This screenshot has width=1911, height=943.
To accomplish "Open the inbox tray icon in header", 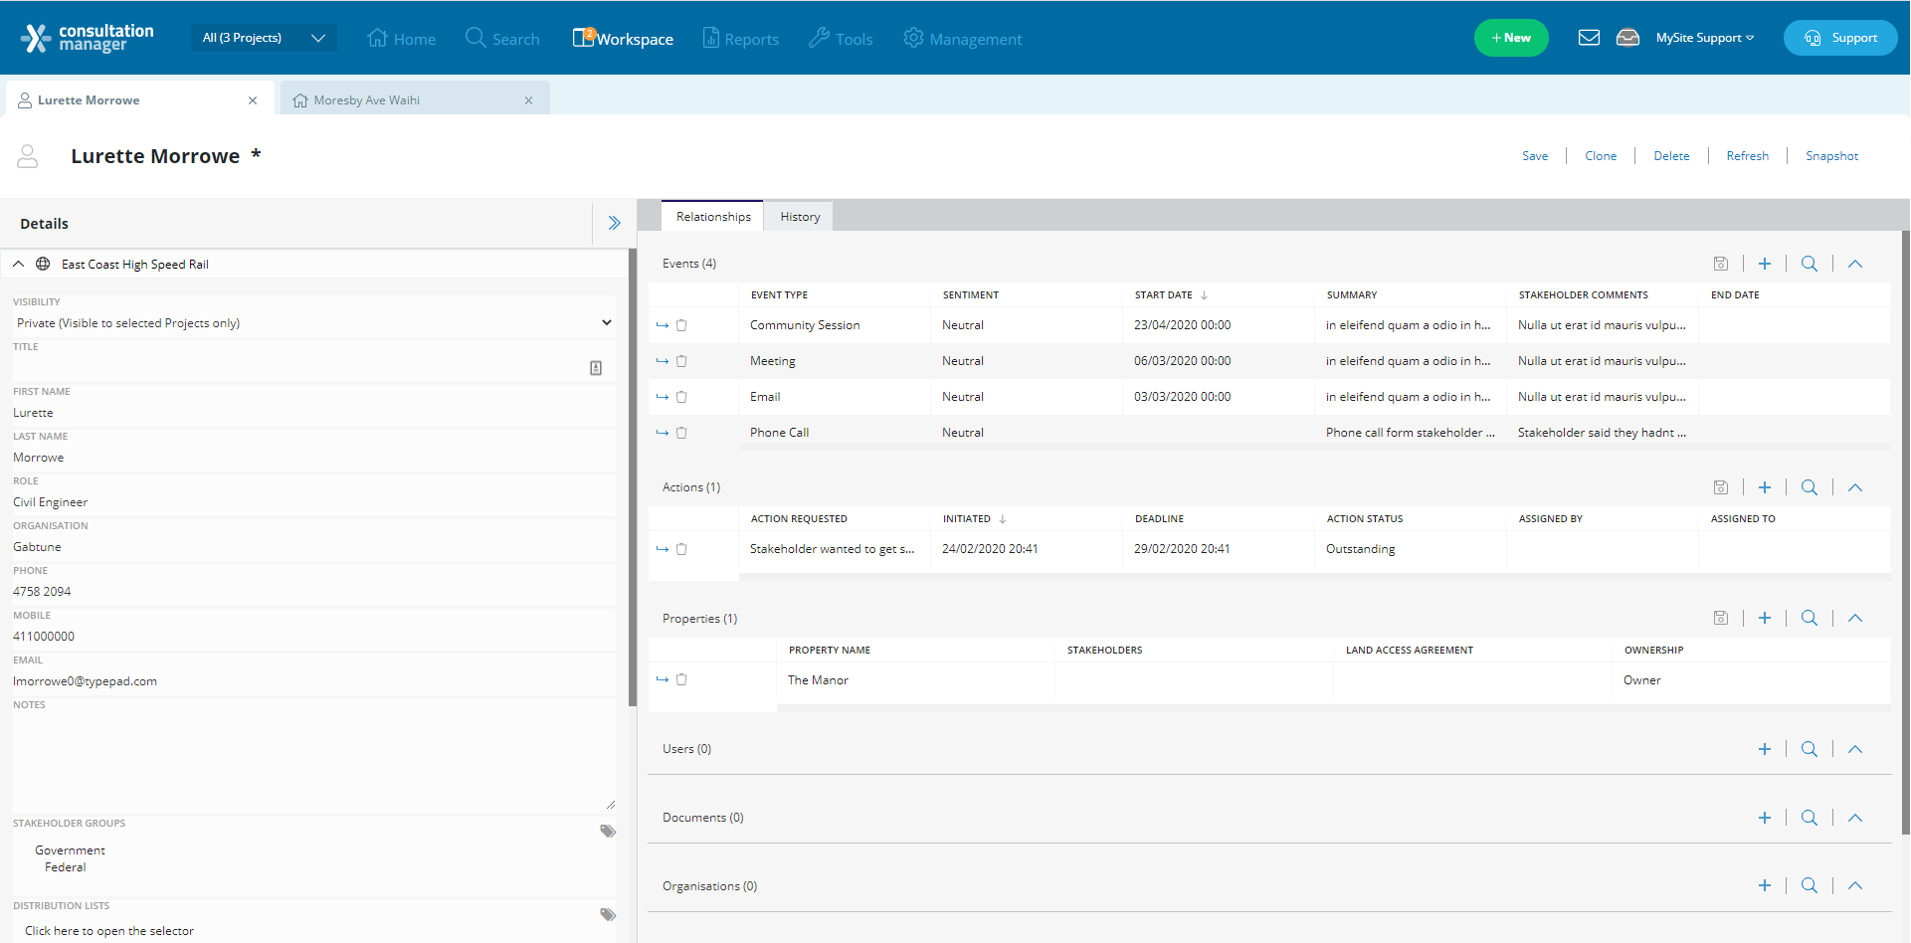I will (1627, 38).
